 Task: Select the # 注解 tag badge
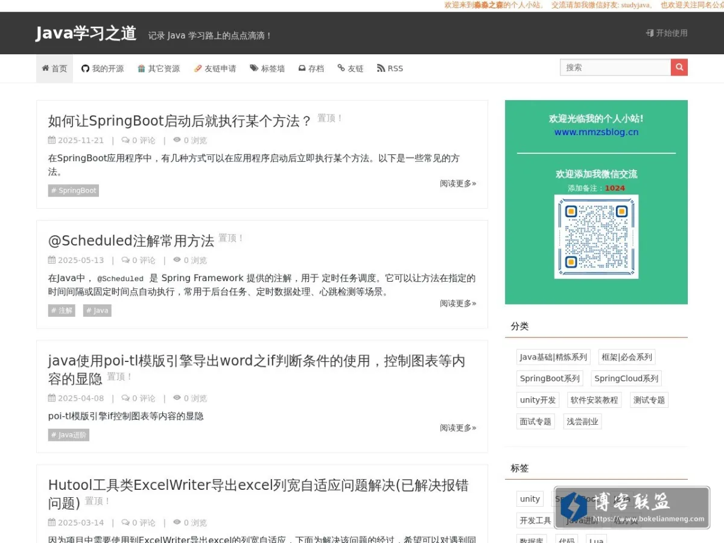62,311
